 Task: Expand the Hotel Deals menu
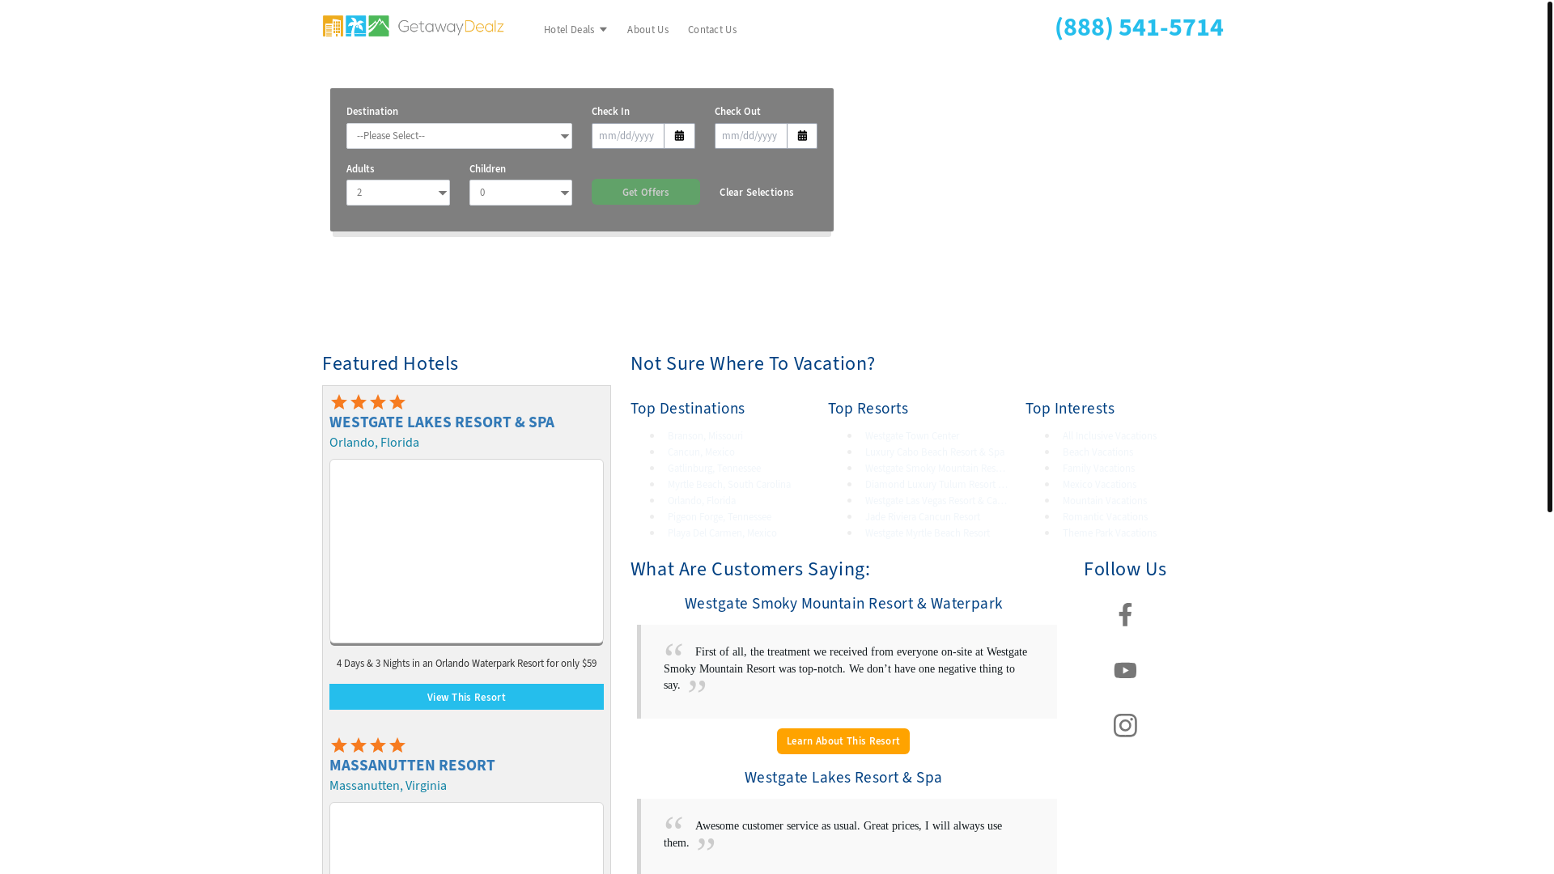click(575, 30)
